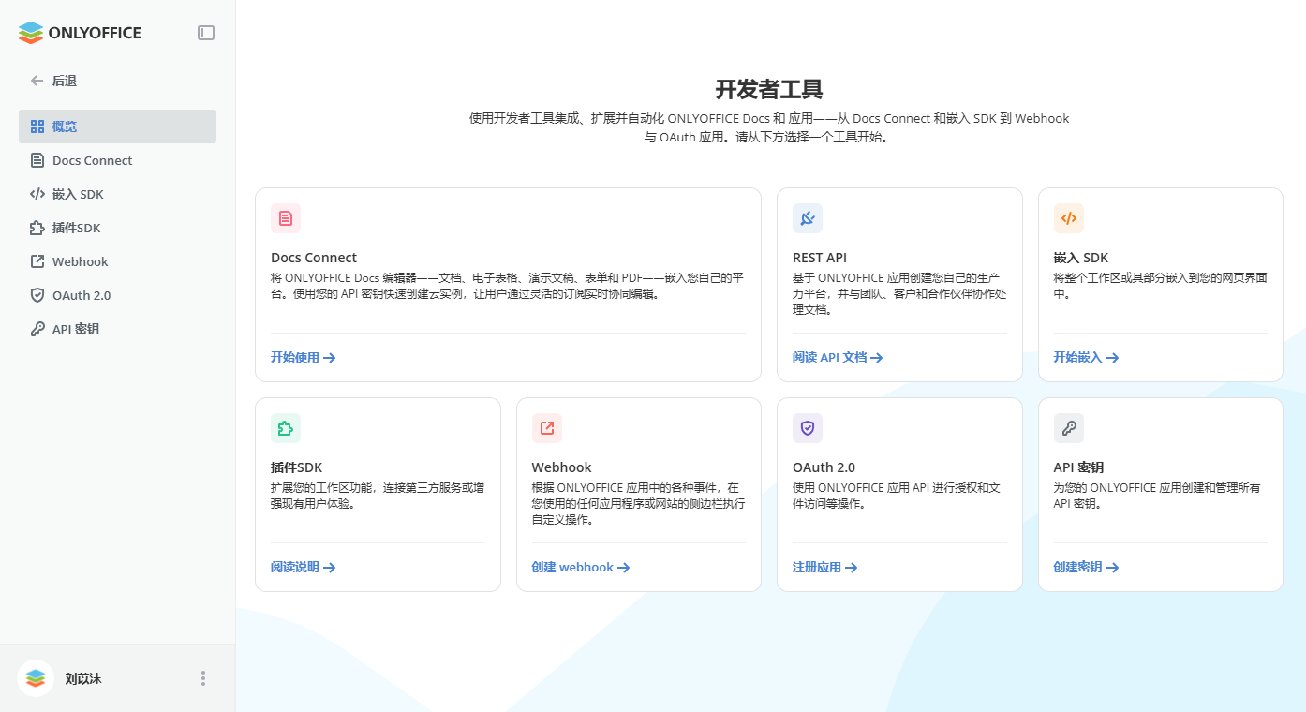This screenshot has width=1306, height=712.
Task: Click the OAuth 2.0 shield icon in sidebar
Action: click(x=37, y=295)
